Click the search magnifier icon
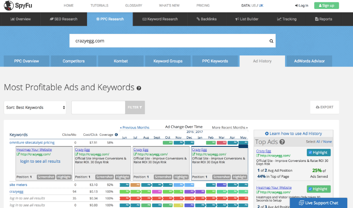The height and width of the screenshot is (208, 353). coord(271,41)
